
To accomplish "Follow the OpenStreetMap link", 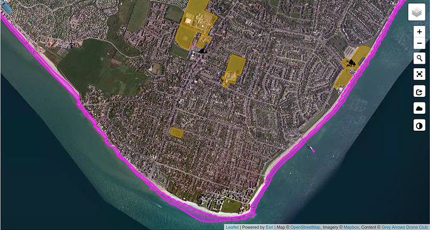I will [305, 227].
